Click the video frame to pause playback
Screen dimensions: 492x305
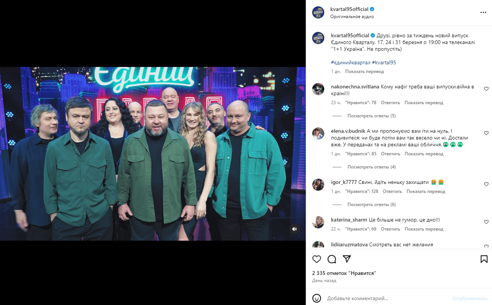pos(153,154)
